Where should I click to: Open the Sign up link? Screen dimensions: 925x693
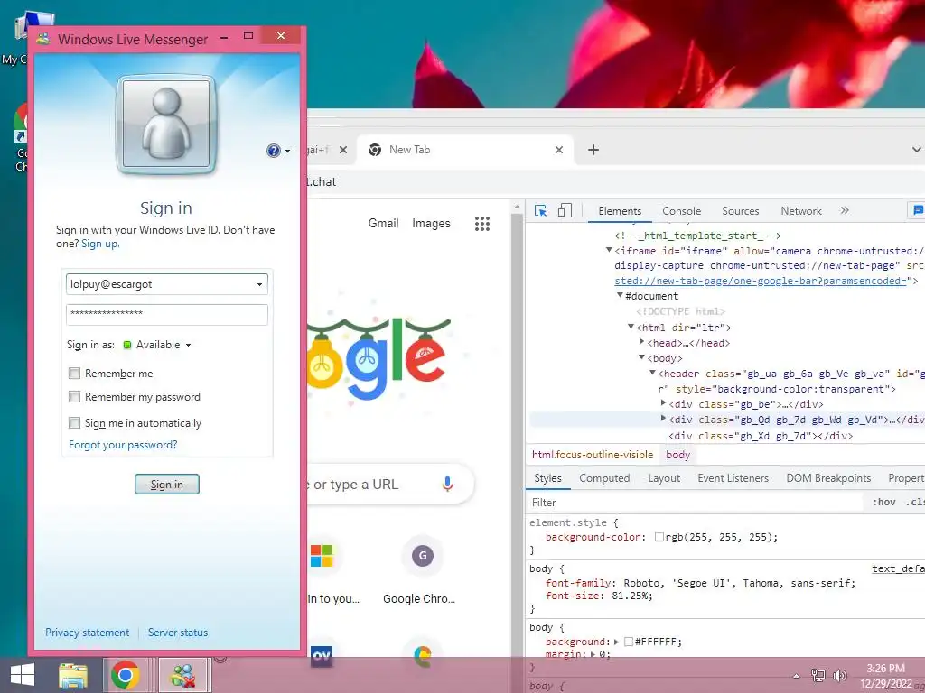pyautogui.click(x=99, y=244)
